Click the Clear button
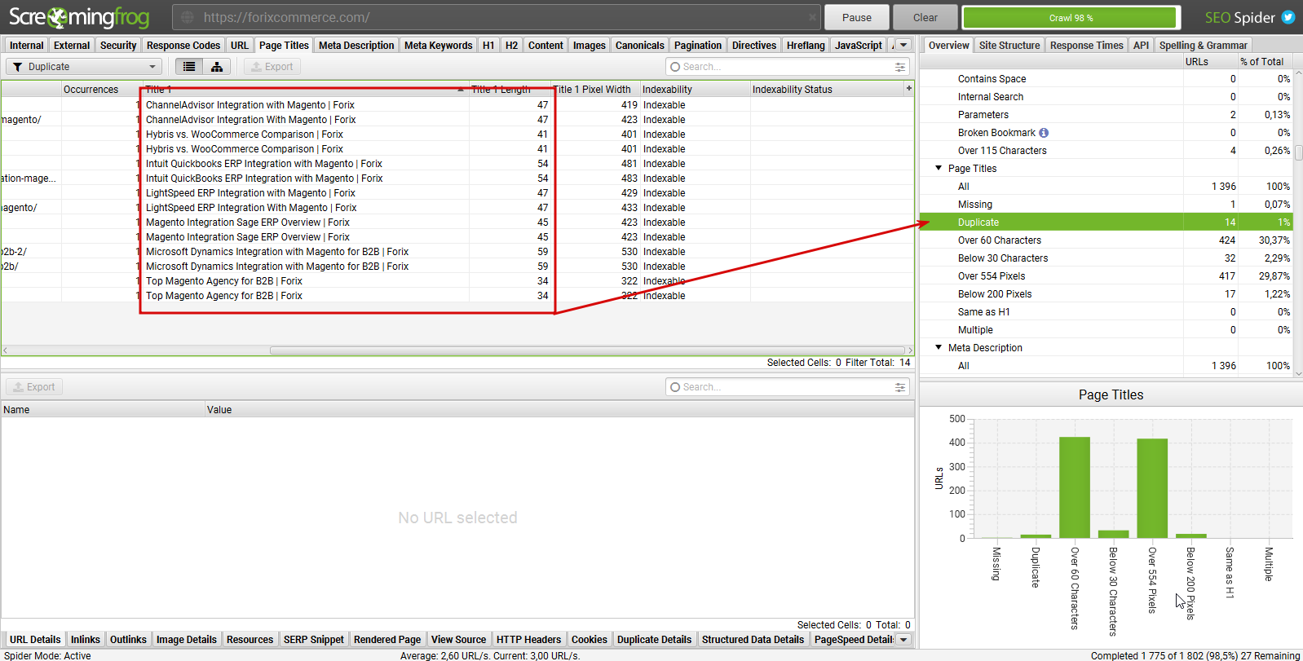This screenshot has height=661, width=1303. pyautogui.click(x=925, y=17)
